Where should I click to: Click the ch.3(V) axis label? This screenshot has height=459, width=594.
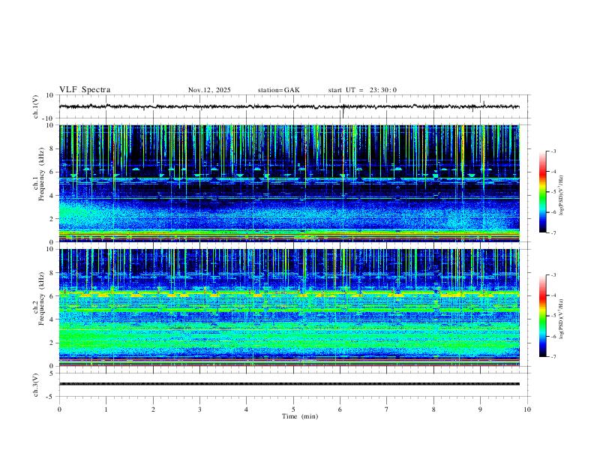pos(36,385)
